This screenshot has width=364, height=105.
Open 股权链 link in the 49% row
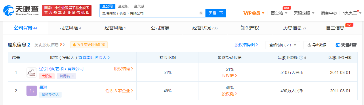click(229, 94)
